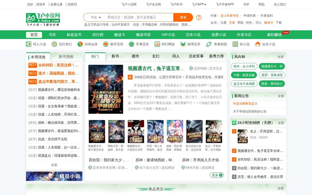Open the 洪荒：狠人女帝 cover thumbnail
Viewport: 312px width, 195px height.
point(155,132)
